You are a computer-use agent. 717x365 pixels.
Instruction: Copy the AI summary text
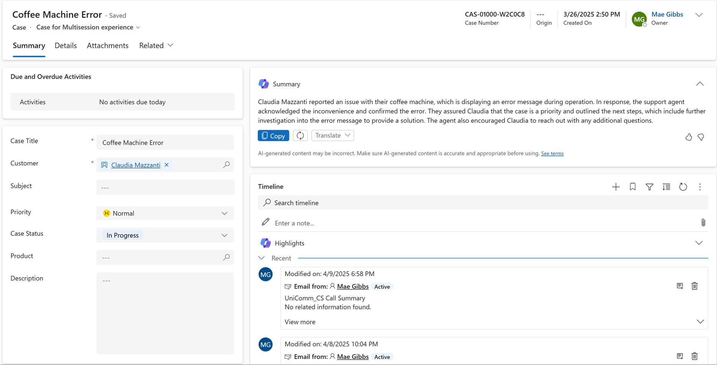[273, 135]
